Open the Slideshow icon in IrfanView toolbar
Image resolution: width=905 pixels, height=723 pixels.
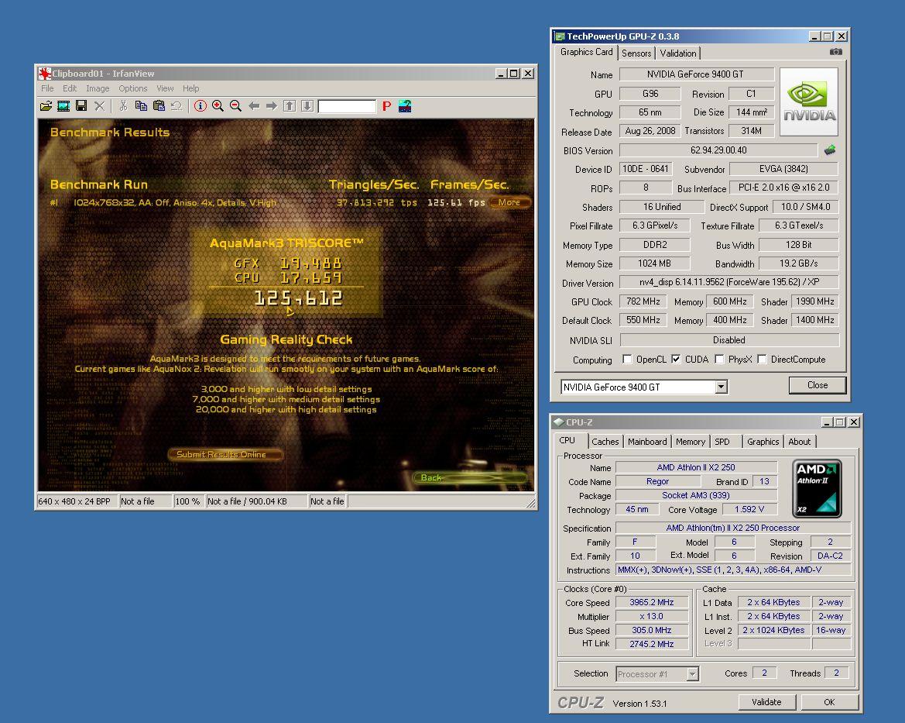pos(63,105)
